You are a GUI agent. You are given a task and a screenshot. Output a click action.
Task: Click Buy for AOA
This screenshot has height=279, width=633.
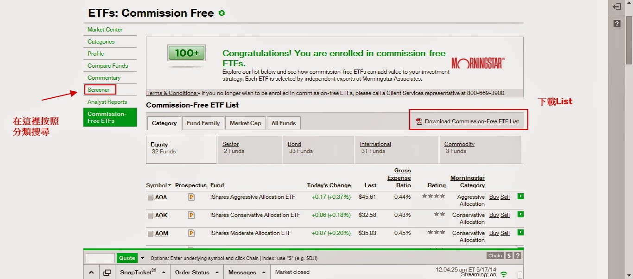pyautogui.click(x=494, y=197)
